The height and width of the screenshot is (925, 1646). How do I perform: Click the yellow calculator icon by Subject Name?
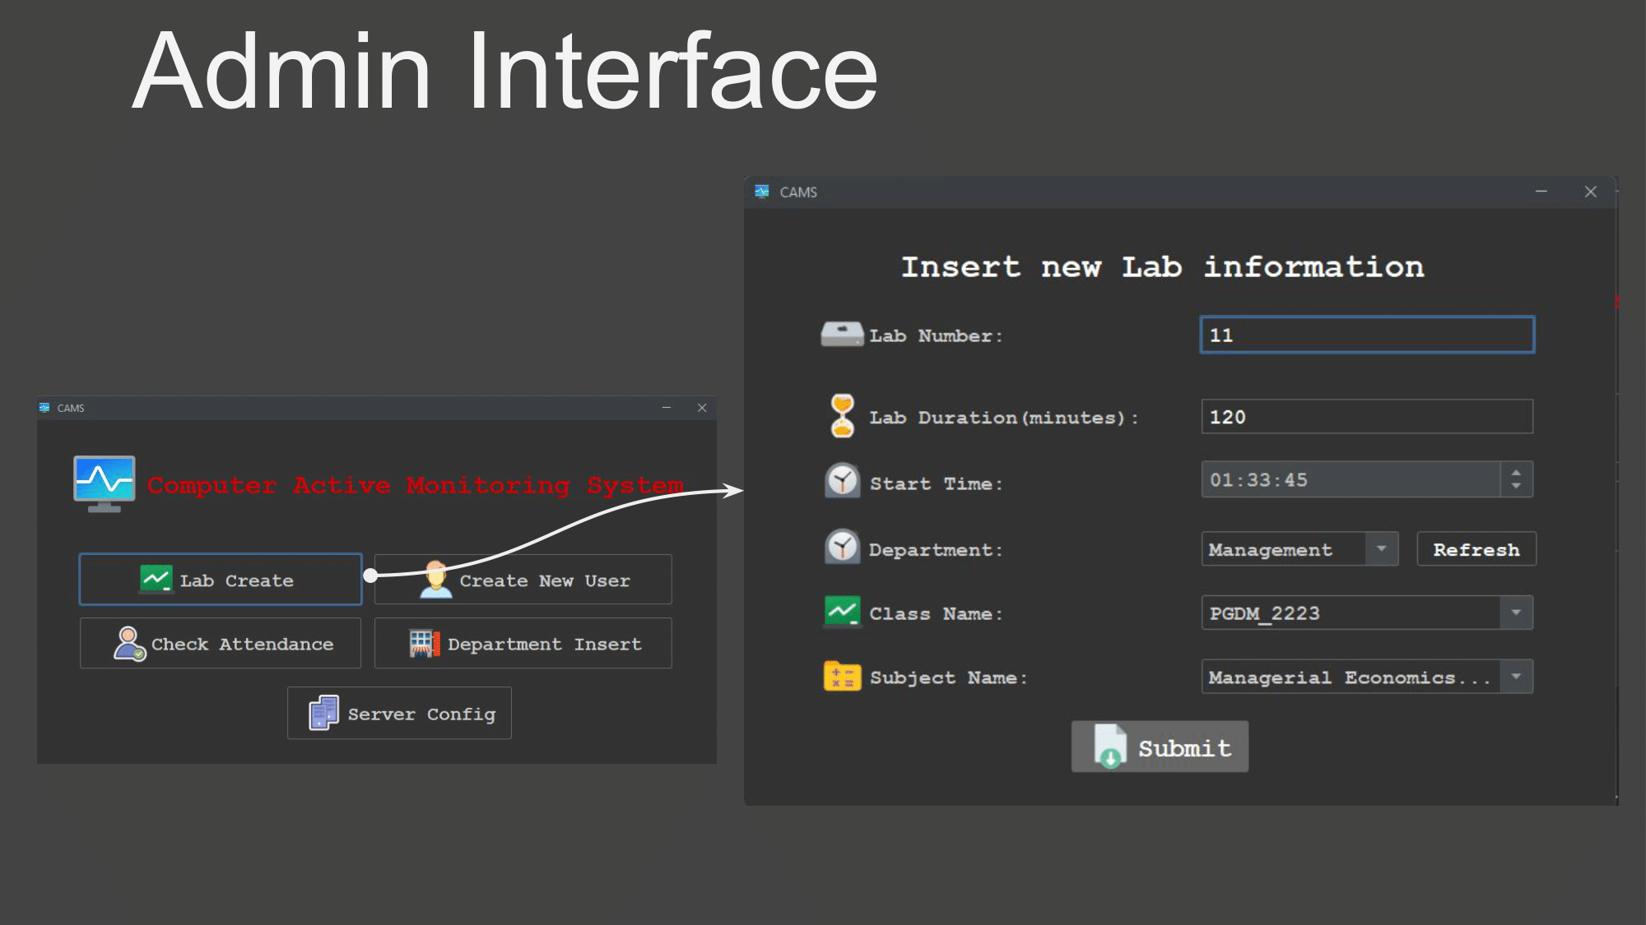[842, 677]
